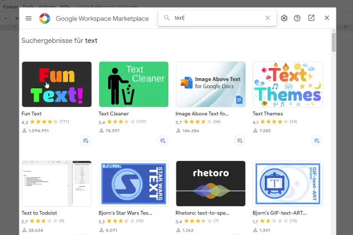This screenshot has width=353, height=235.
Task: Click the GIF-text-ART star rating
Action: pyautogui.click(x=274, y=221)
